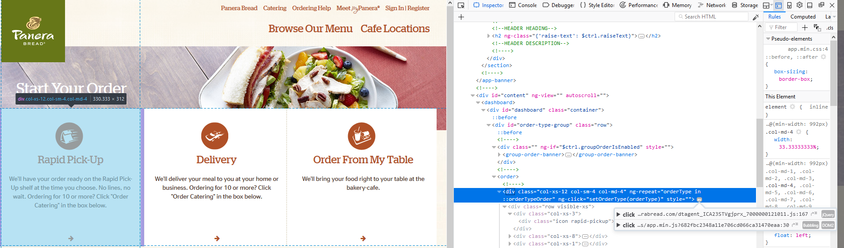Click the group-order-banner ellipsis badge
The image size is (844, 248).
568,155
